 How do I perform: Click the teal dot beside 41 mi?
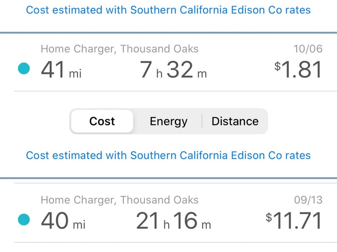pyautogui.click(x=24, y=69)
